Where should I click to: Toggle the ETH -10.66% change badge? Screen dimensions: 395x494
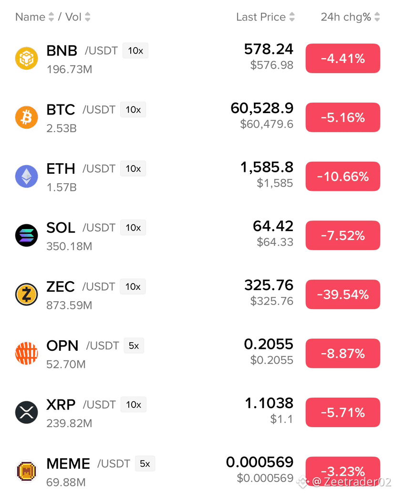343,177
